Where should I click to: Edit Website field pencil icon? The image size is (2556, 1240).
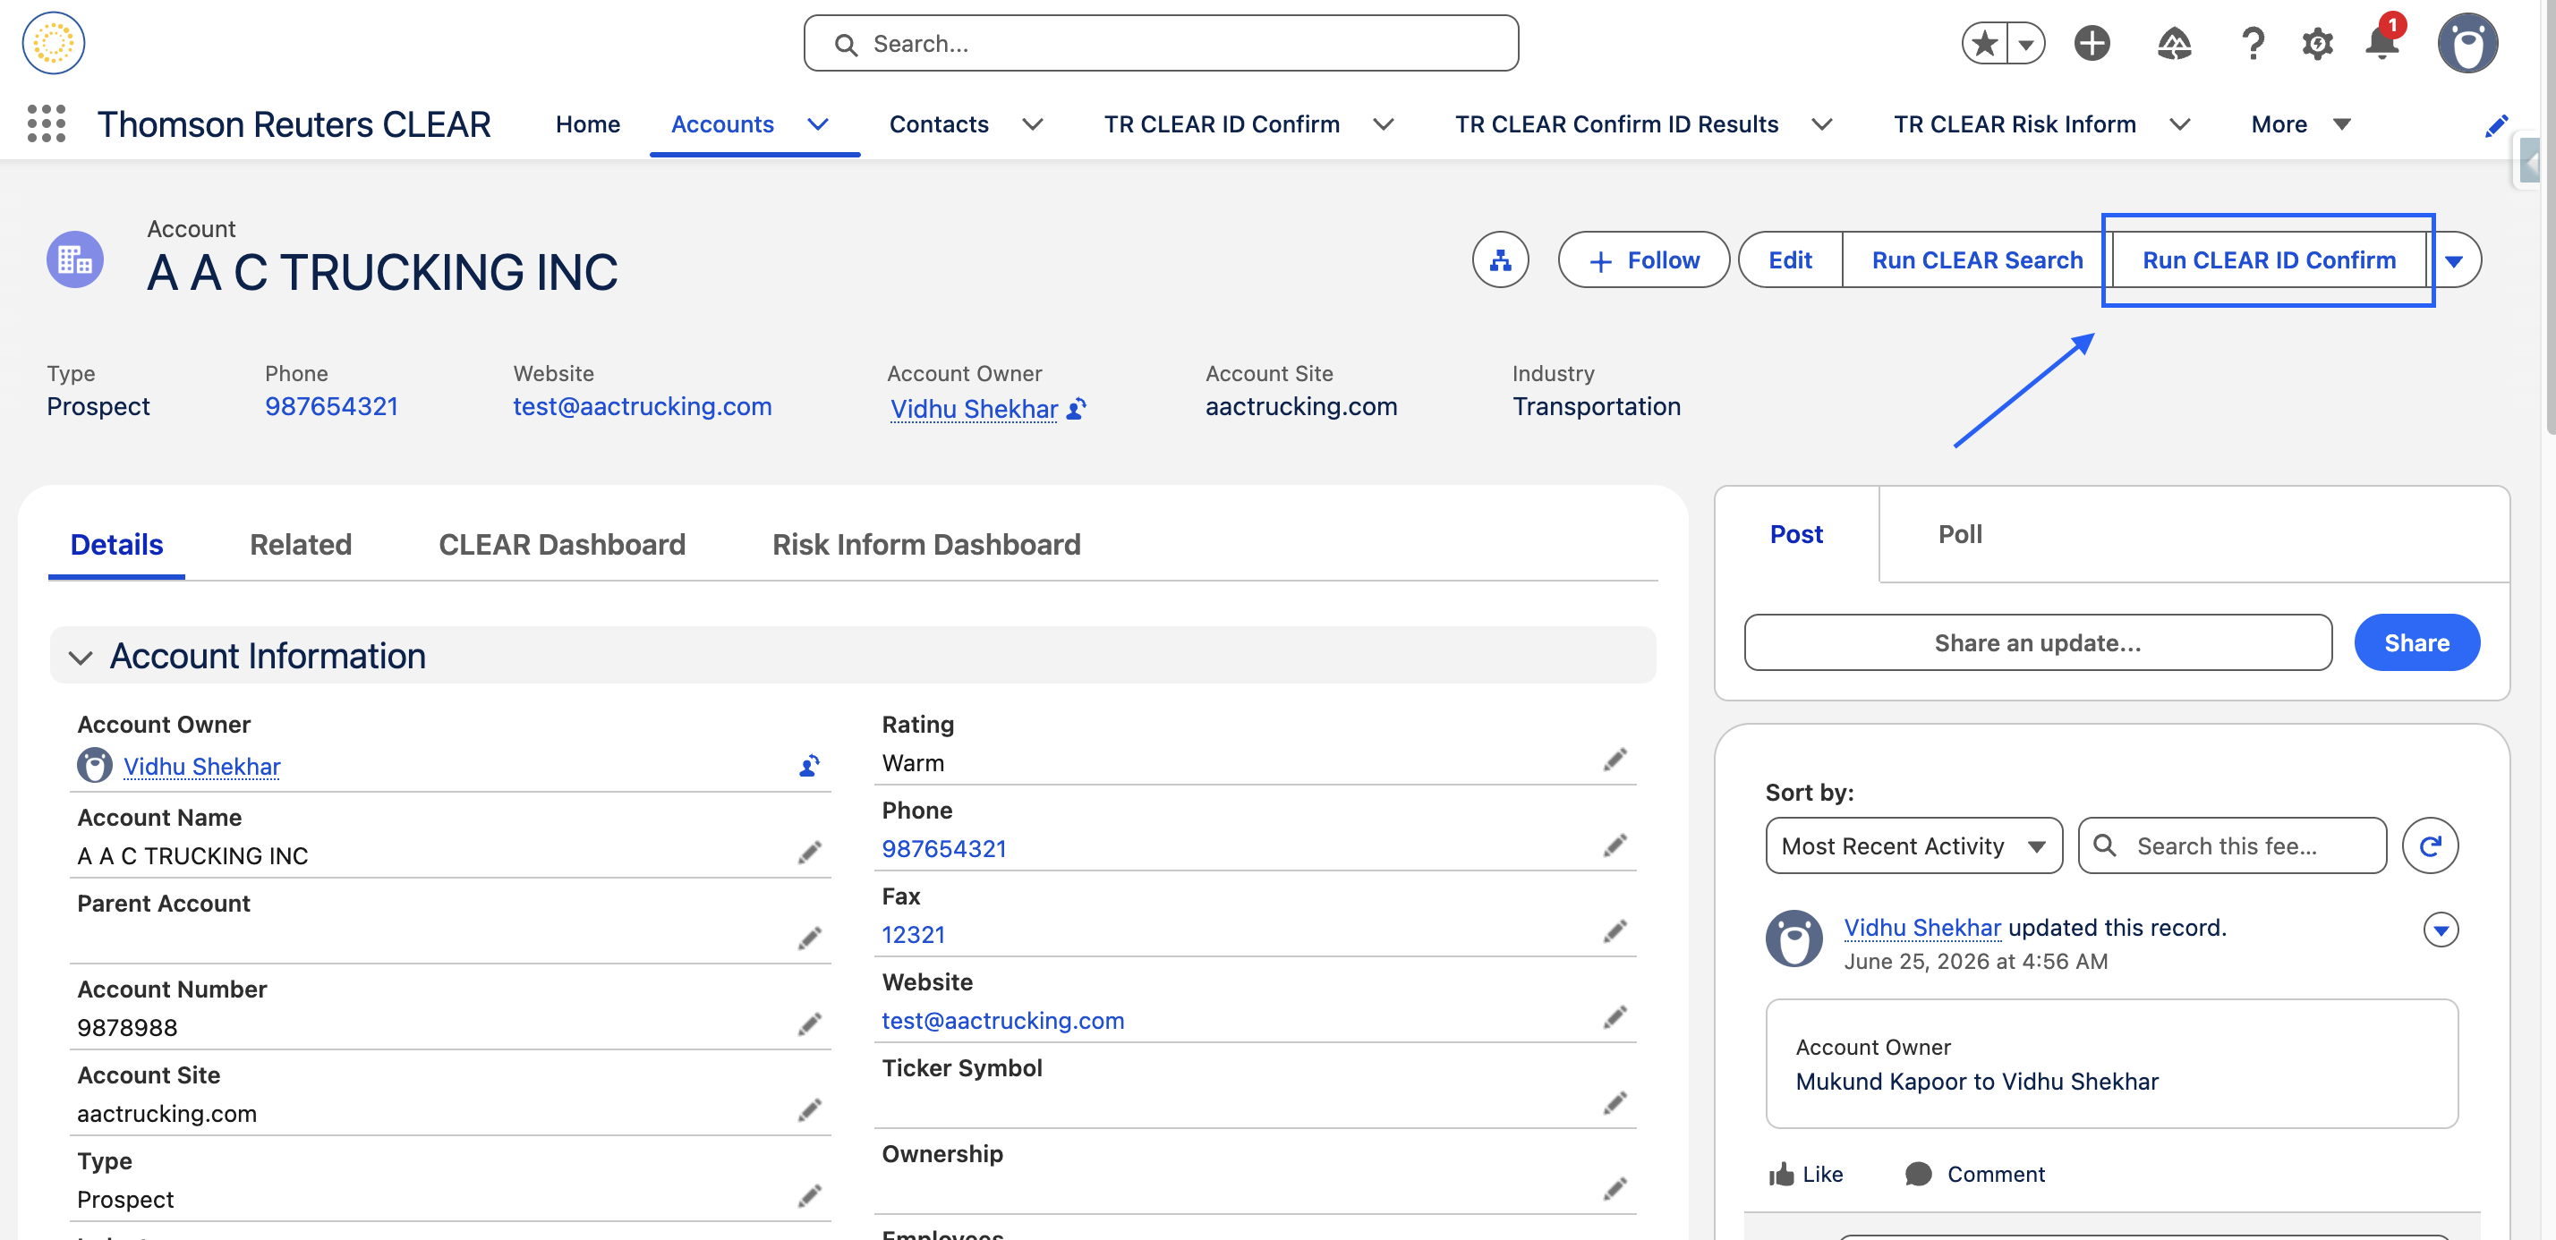click(1615, 1017)
